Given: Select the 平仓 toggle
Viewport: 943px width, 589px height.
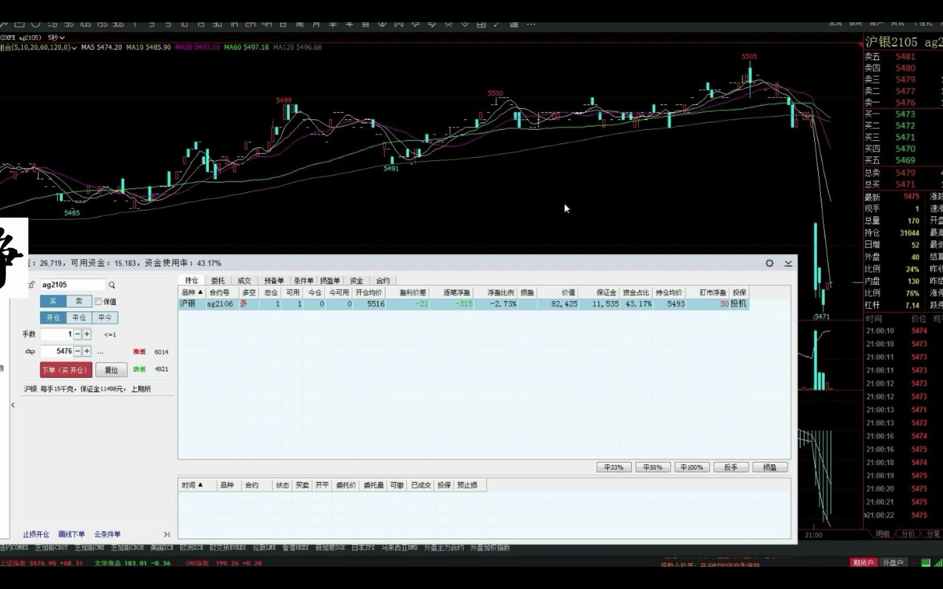Looking at the screenshot, I should [x=79, y=317].
